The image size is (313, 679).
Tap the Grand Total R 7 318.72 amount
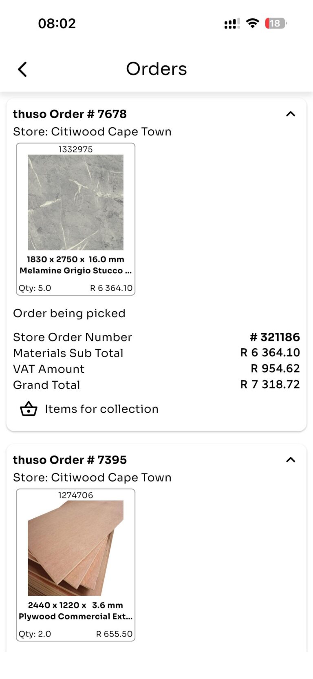click(270, 385)
